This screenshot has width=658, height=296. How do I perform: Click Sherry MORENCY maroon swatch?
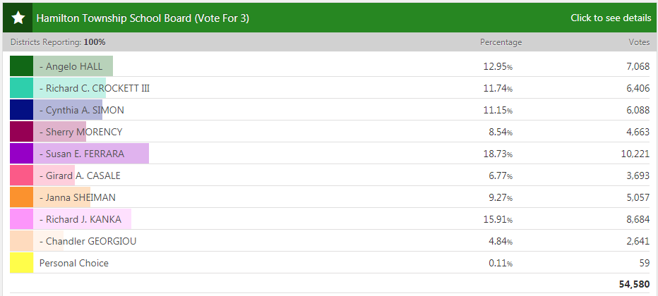[21, 132]
